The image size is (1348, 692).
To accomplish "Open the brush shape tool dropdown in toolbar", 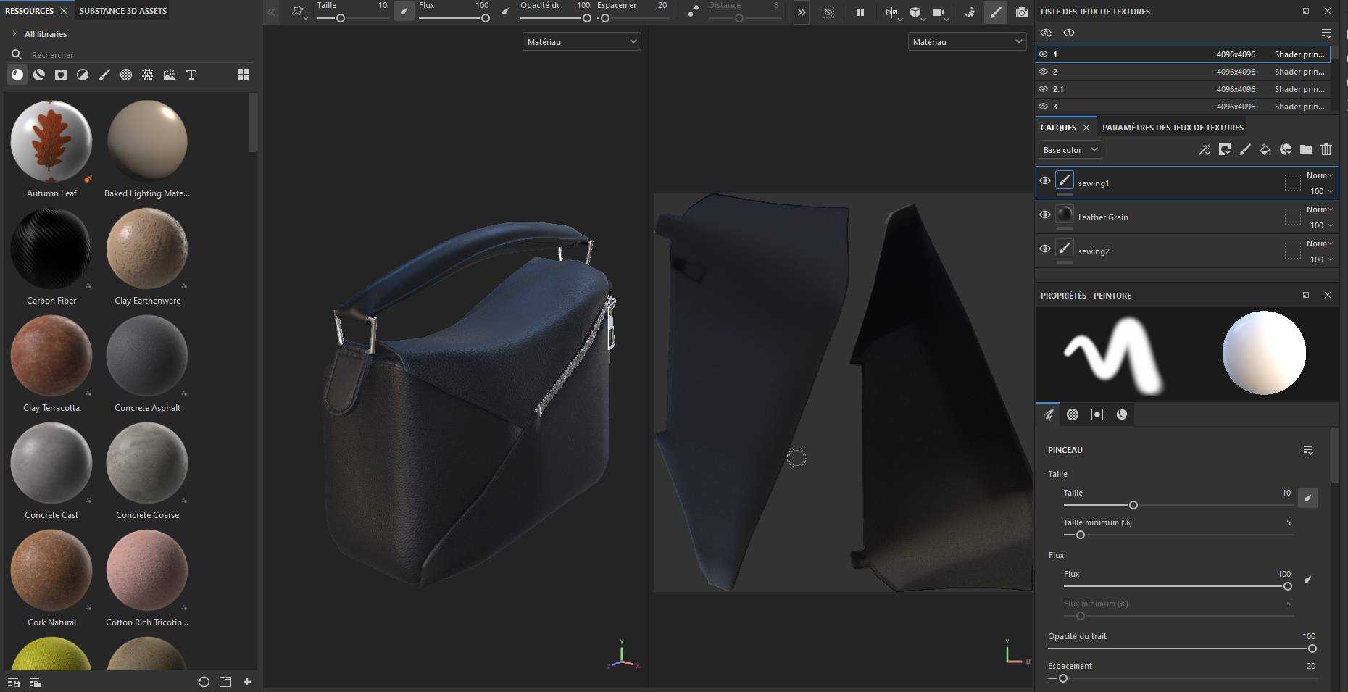I will click(299, 12).
